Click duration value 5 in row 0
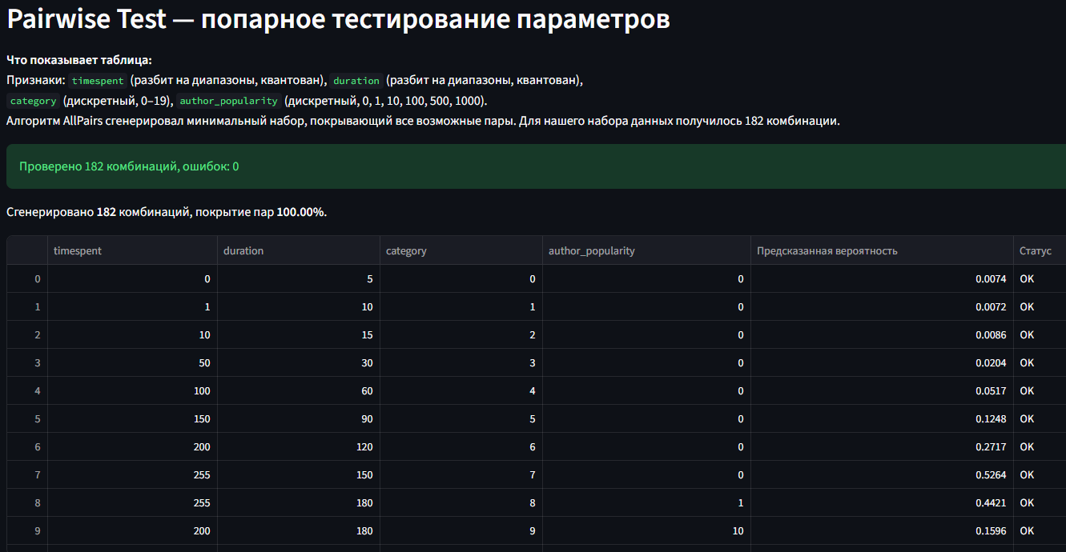Image resolution: width=1066 pixels, height=552 pixels. point(299,278)
